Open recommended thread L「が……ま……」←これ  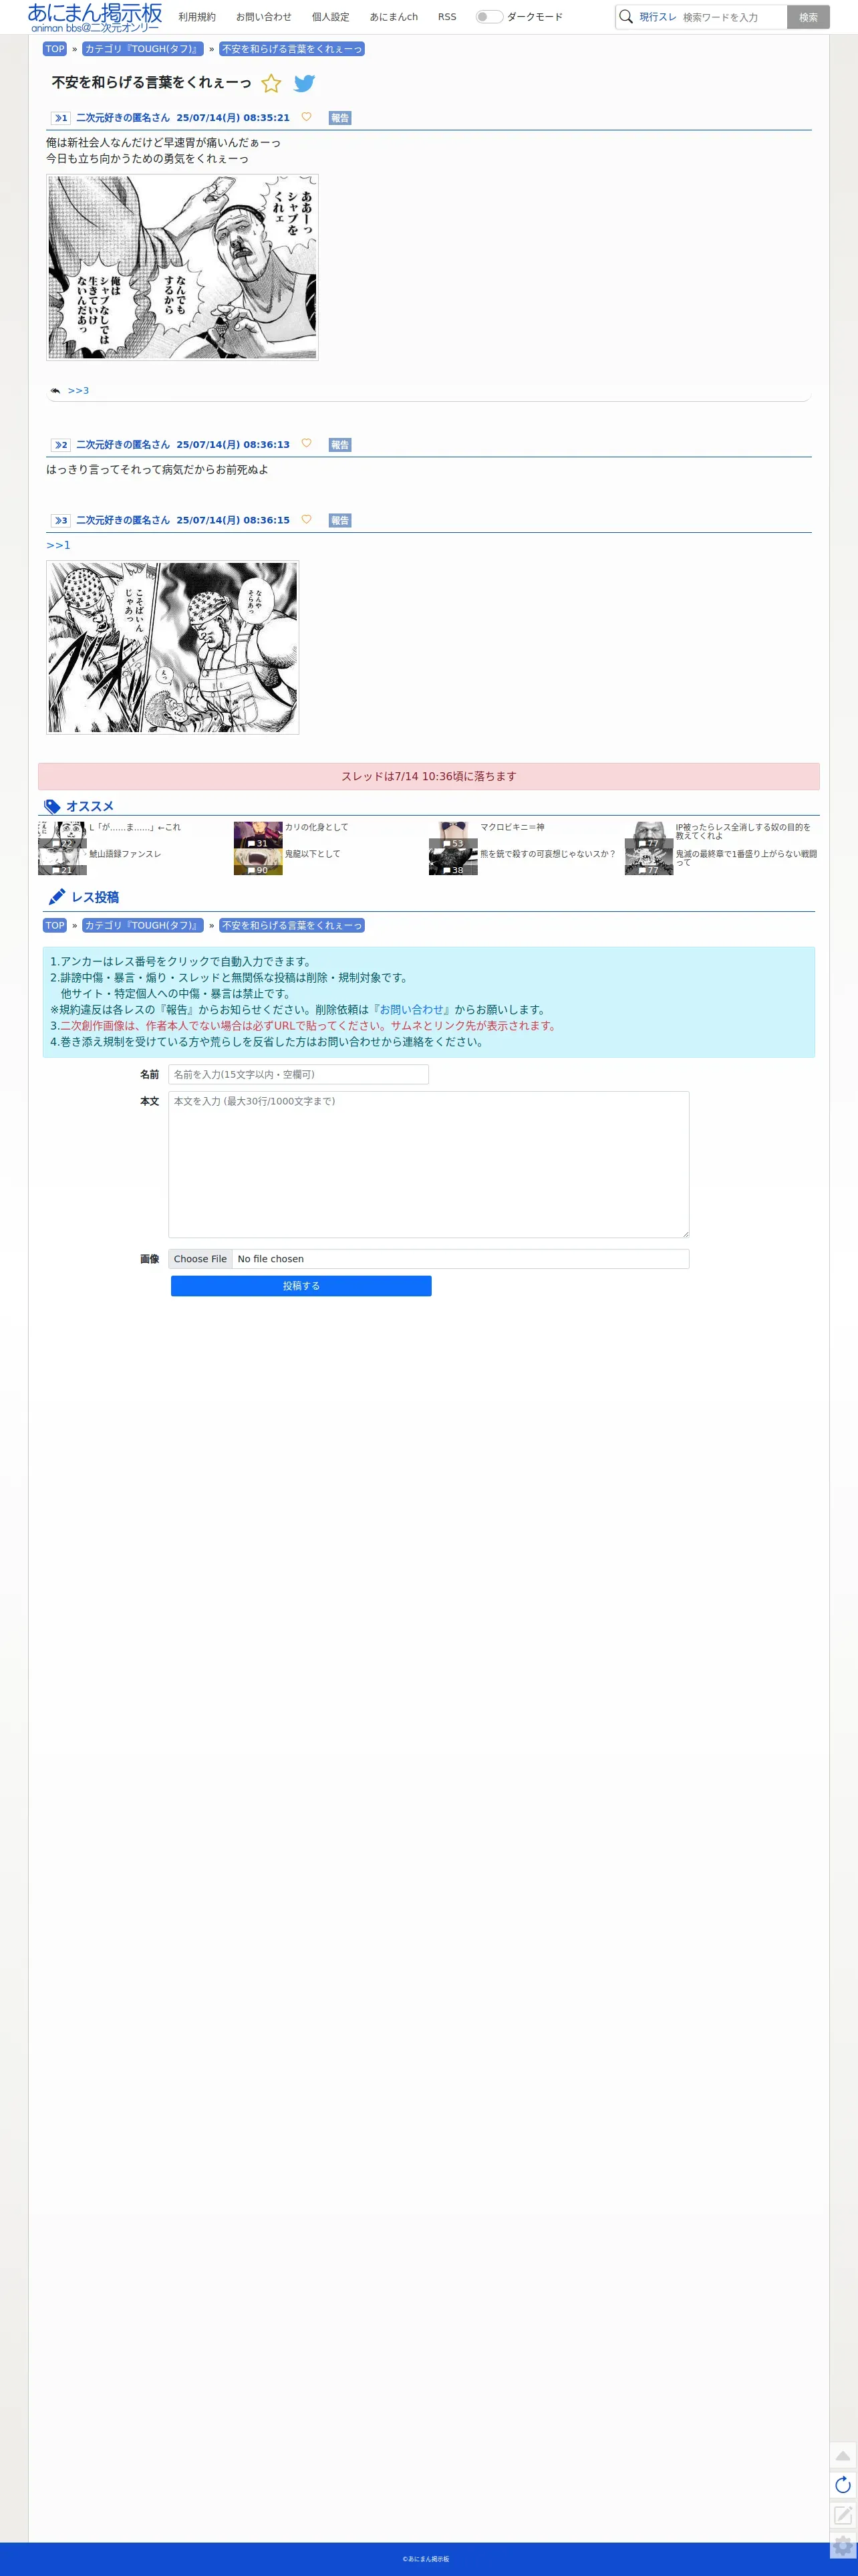(x=135, y=827)
